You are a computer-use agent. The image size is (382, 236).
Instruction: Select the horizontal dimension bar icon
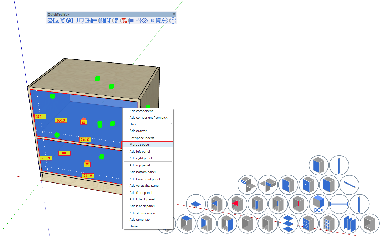(339, 204)
